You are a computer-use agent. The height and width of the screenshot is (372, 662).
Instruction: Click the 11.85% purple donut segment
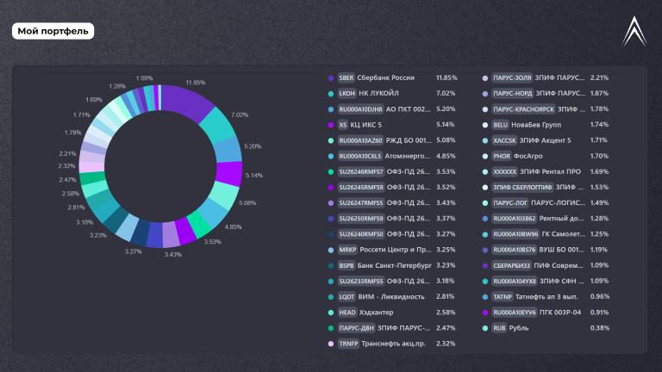pyautogui.click(x=188, y=102)
